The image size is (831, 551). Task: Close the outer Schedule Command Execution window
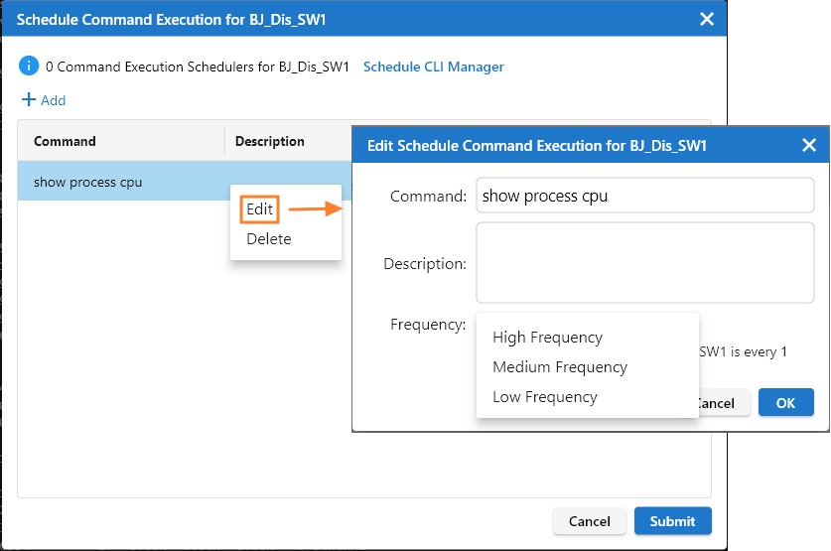[707, 18]
